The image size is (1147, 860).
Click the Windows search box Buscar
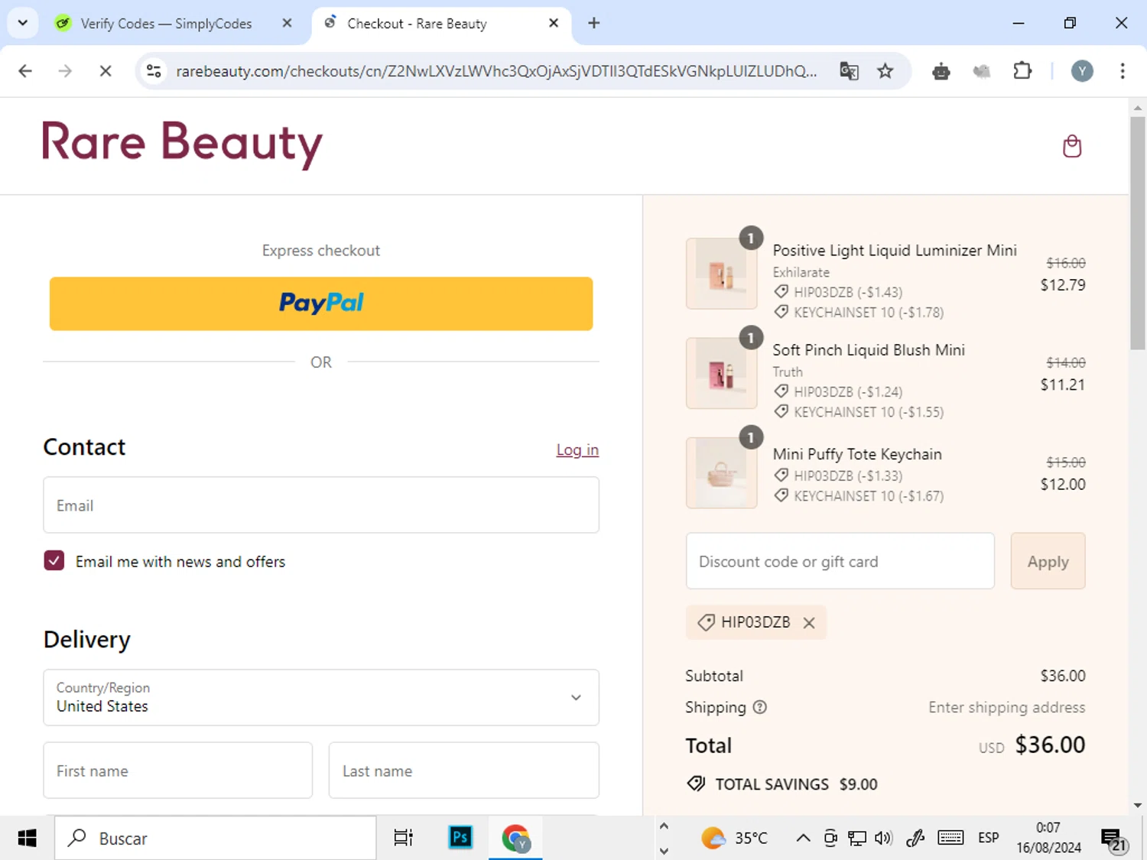216,839
